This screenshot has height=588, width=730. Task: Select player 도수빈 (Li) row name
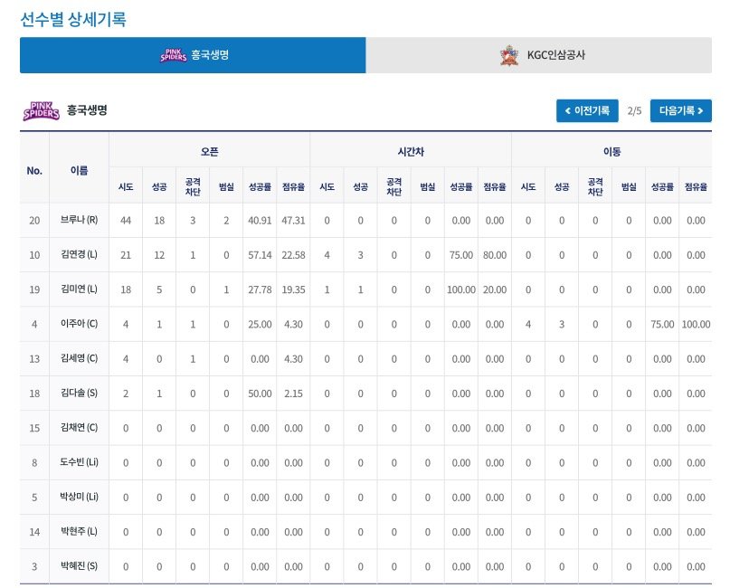(79, 462)
